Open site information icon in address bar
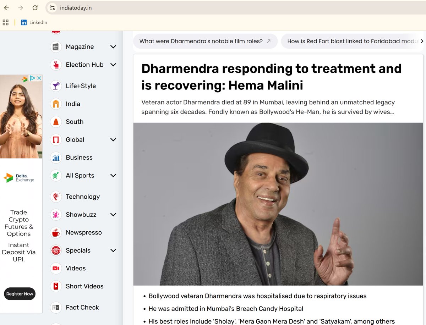 [52, 8]
